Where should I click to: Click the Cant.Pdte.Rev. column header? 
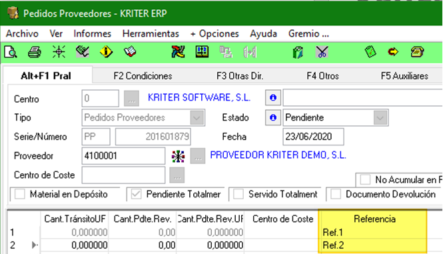coord(143,219)
